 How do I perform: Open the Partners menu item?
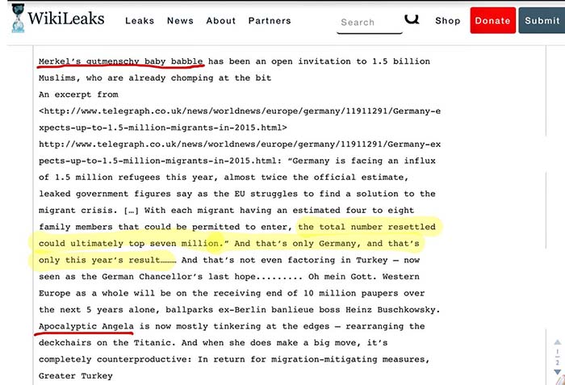pos(270,21)
